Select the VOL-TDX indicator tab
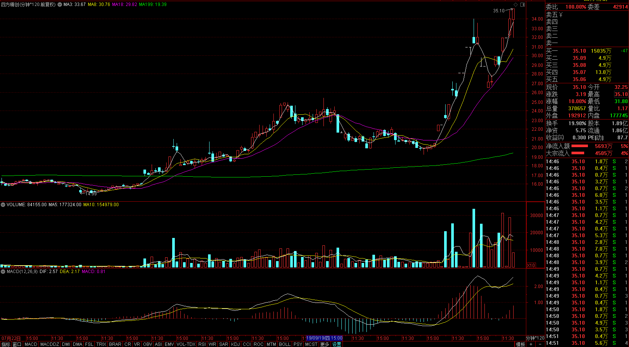Viewport: 629px width, 347px height. 186,344
